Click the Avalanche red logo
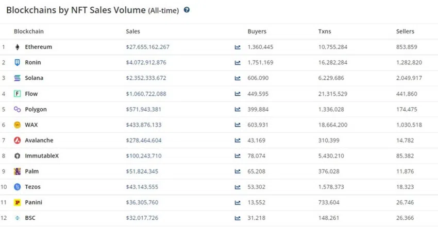The image size is (438, 227). [18, 141]
